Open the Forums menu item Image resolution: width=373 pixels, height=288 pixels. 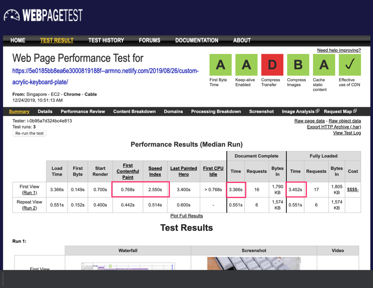pos(150,40)
